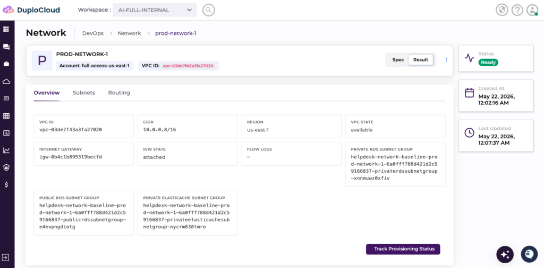This screenshot has width=544, height=268.
Task: Click Public RDS Subnet Group value
Action: [x=82, y=216]
